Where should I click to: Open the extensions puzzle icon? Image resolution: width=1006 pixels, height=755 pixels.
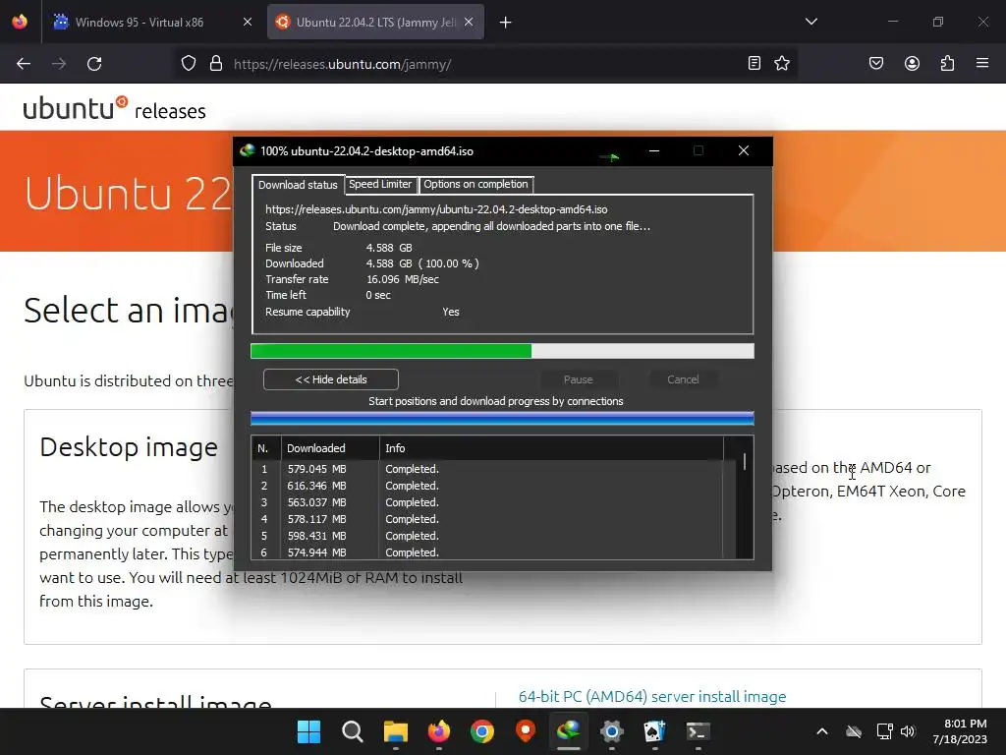(947, 63)
